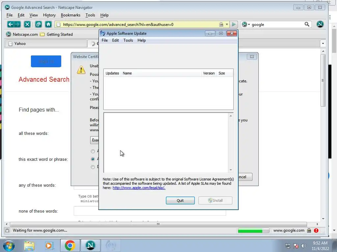Screen dimensions: 337x252
Task: Open the address bar history dropdown arrow
Action: [227, 24]
